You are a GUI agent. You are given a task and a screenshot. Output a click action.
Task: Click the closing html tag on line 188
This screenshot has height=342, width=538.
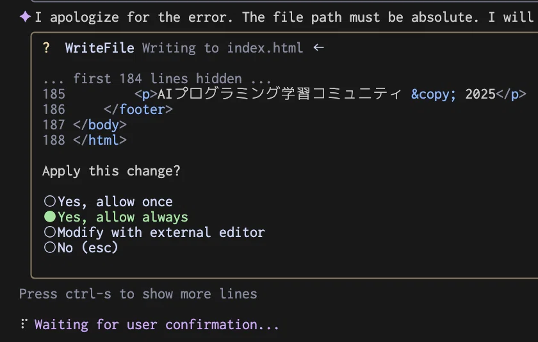pyautogui.click(x=100, y=140)
